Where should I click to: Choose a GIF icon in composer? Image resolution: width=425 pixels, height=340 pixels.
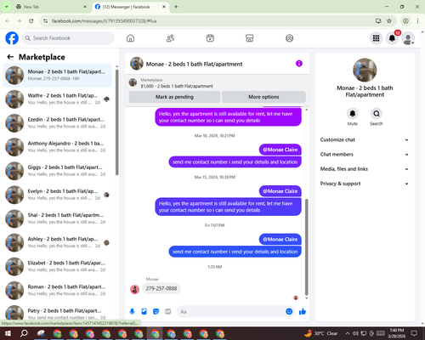[167, 312]
